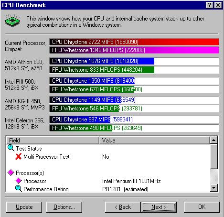This screenshot has height=217, width=224.
Task: Click the Processor(s) magenta diamond icon
Action: (x=11, y=173)
